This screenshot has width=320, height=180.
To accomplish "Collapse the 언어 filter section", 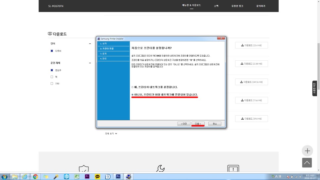I will coord(90,43).
